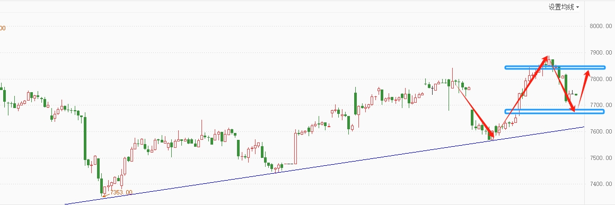This screenshot has height=205, width=615.
Task: Click the small arrow beside 设置均线
Action: click(577, 8)
